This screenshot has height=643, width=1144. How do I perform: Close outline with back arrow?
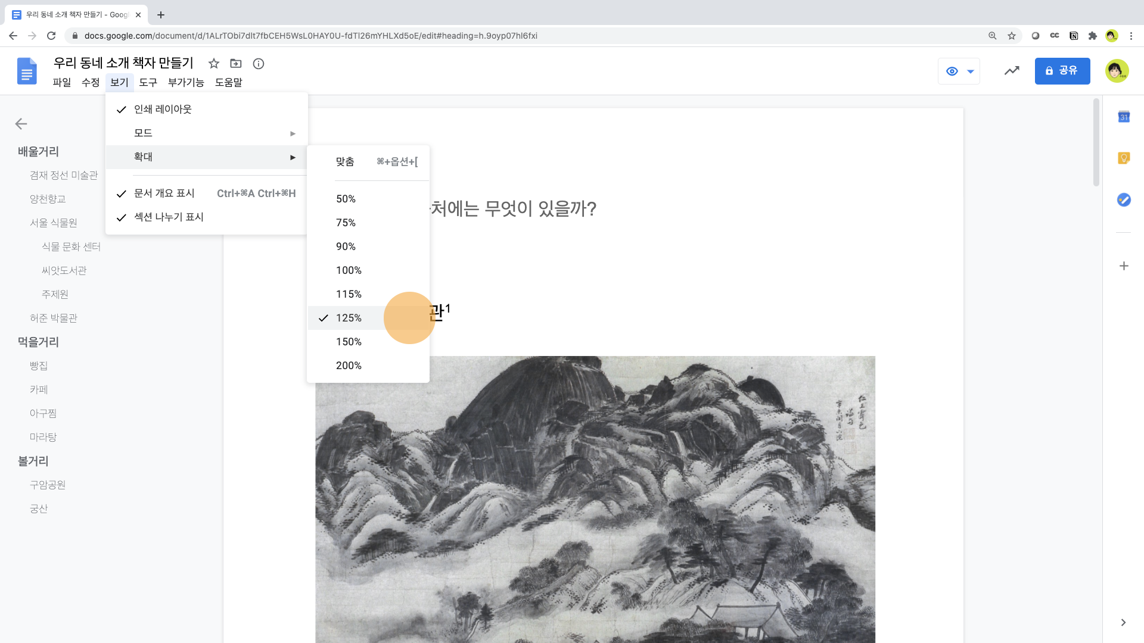point(21,124)
